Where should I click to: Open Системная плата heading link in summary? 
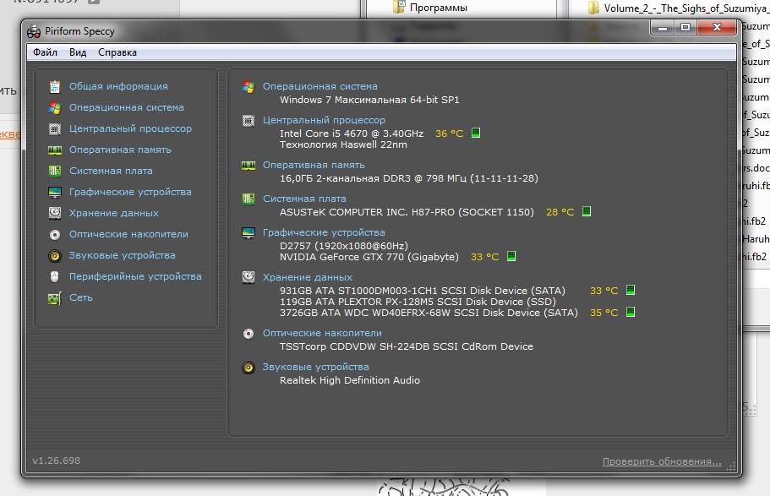tap(304, 199)
